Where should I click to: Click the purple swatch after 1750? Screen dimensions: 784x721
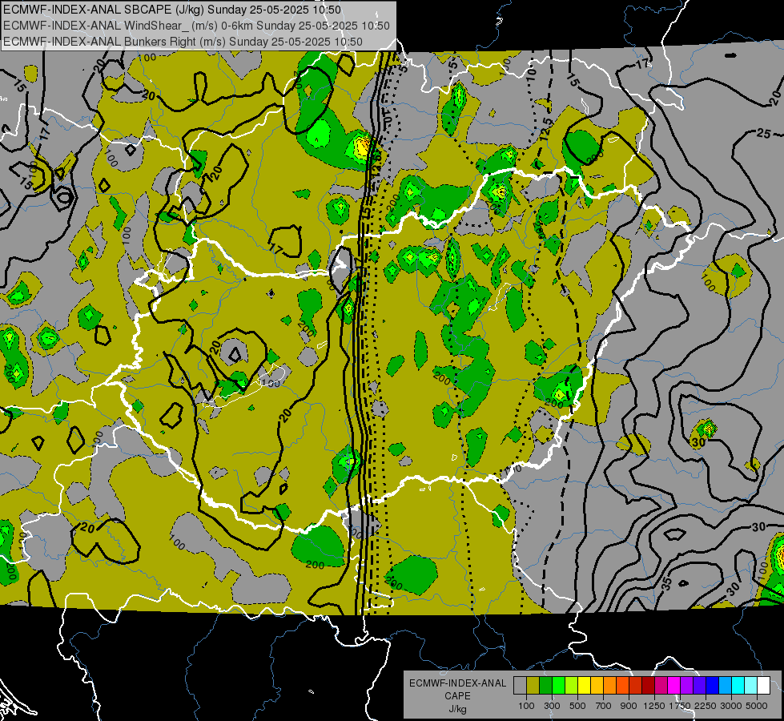(686, 686)
